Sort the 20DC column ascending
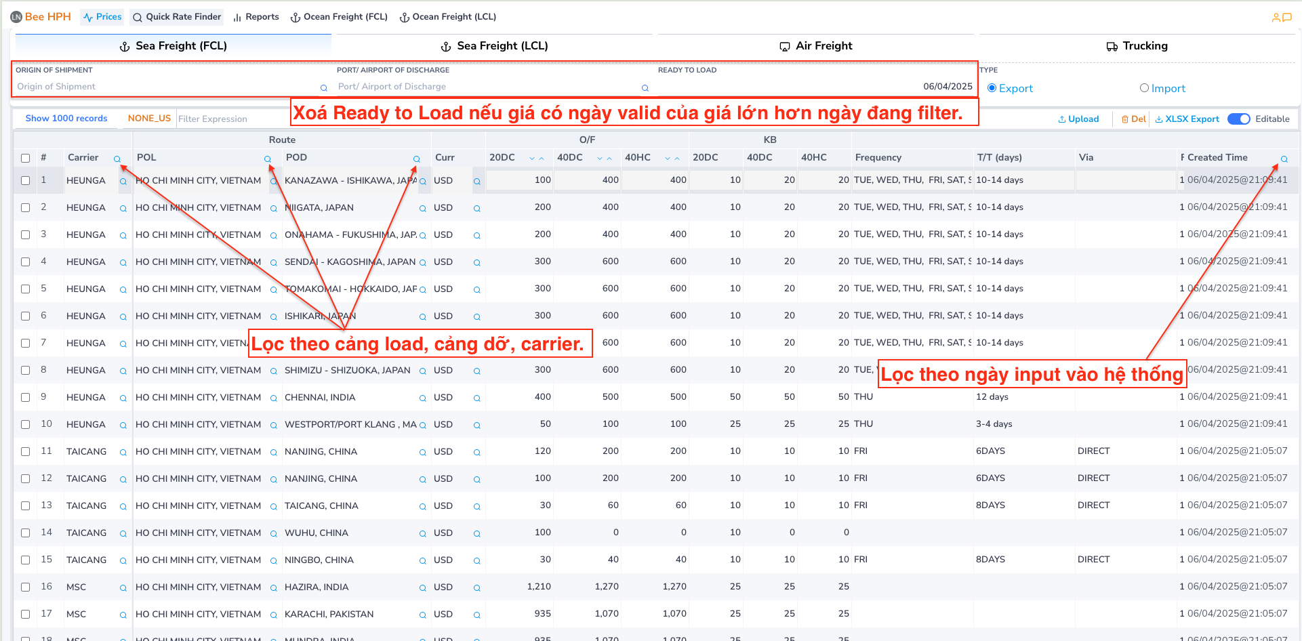 tap(542, 157)
